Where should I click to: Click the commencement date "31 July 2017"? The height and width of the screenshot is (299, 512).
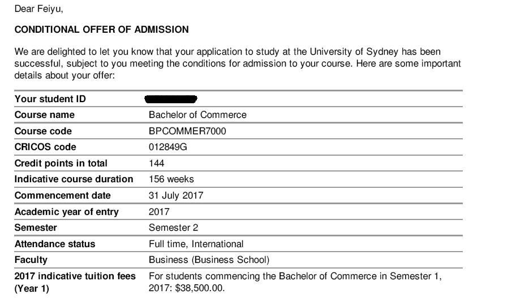tap(176, 196)
